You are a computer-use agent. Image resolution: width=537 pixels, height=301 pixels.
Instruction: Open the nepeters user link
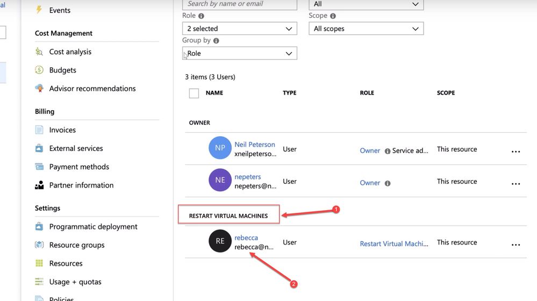pos(248,177)
